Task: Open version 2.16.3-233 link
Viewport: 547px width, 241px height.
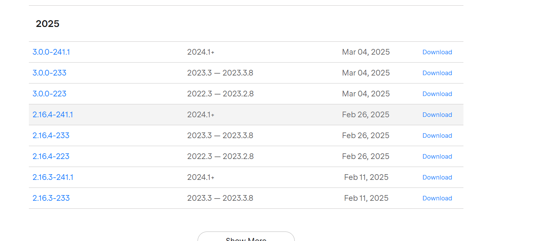Action: pos(51,198)
